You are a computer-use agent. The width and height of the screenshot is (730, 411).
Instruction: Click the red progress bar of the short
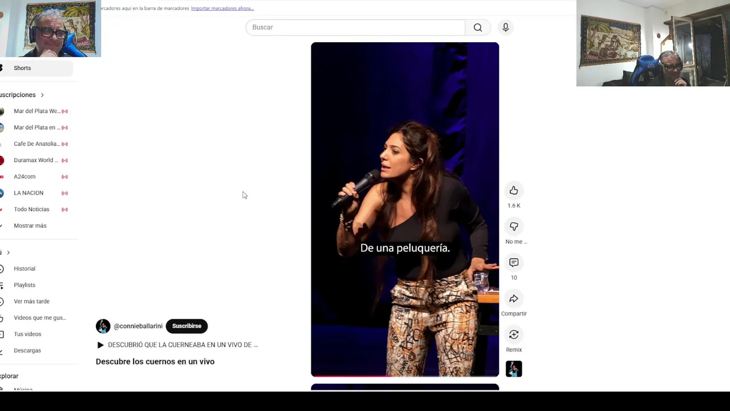[351, 376]
